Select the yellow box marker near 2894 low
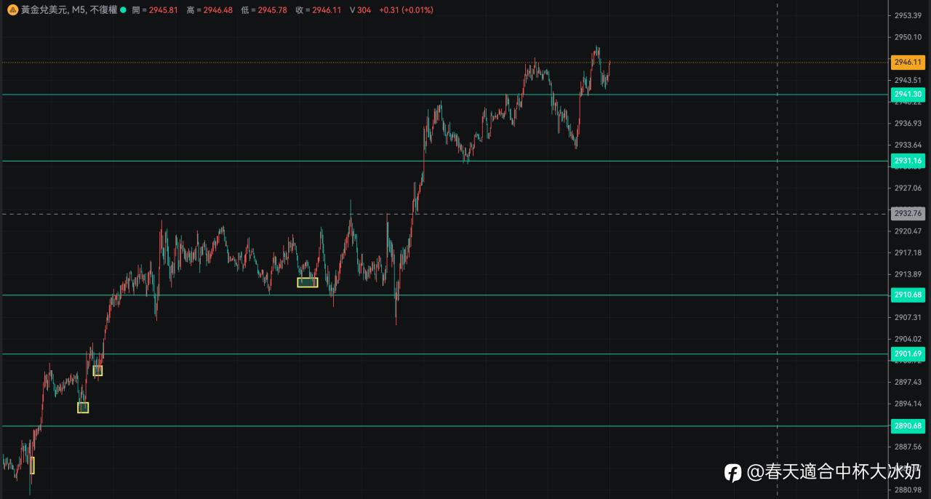931x499 pixels. [83, 407]
